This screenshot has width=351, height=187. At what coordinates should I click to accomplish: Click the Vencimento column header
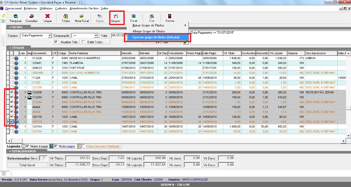point(177,53)
